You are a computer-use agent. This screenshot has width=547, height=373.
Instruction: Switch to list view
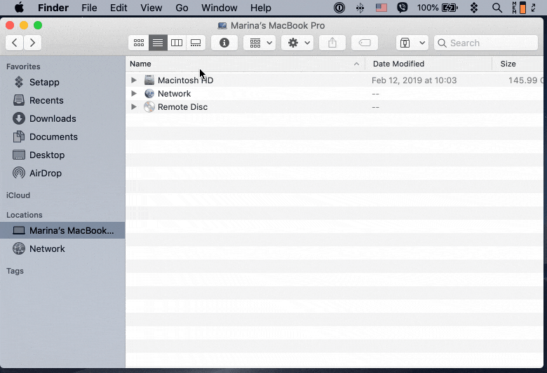pyautogui.click(x=158, y=43)
